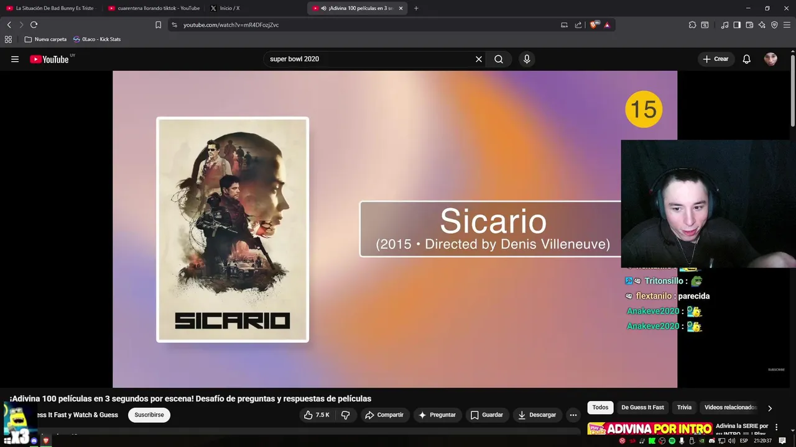
Task: Open the YouTube guide menu
Action: click(x=15, y=59)
